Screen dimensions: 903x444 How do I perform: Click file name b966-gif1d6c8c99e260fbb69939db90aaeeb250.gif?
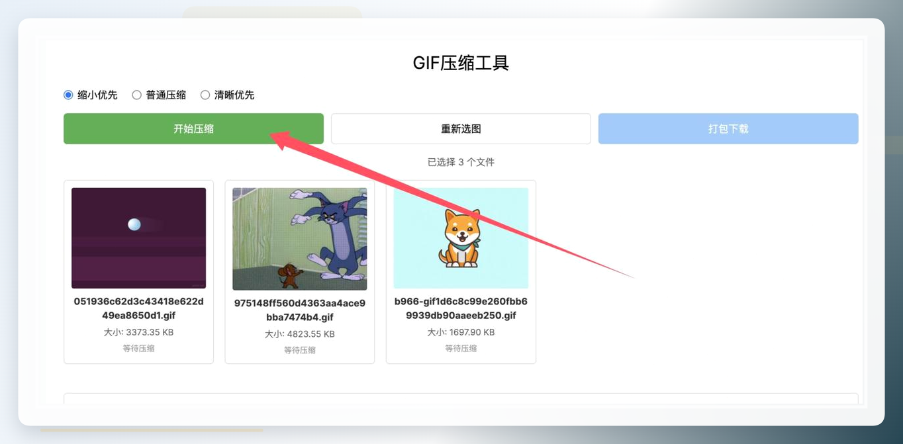click(x=461, y=308)
